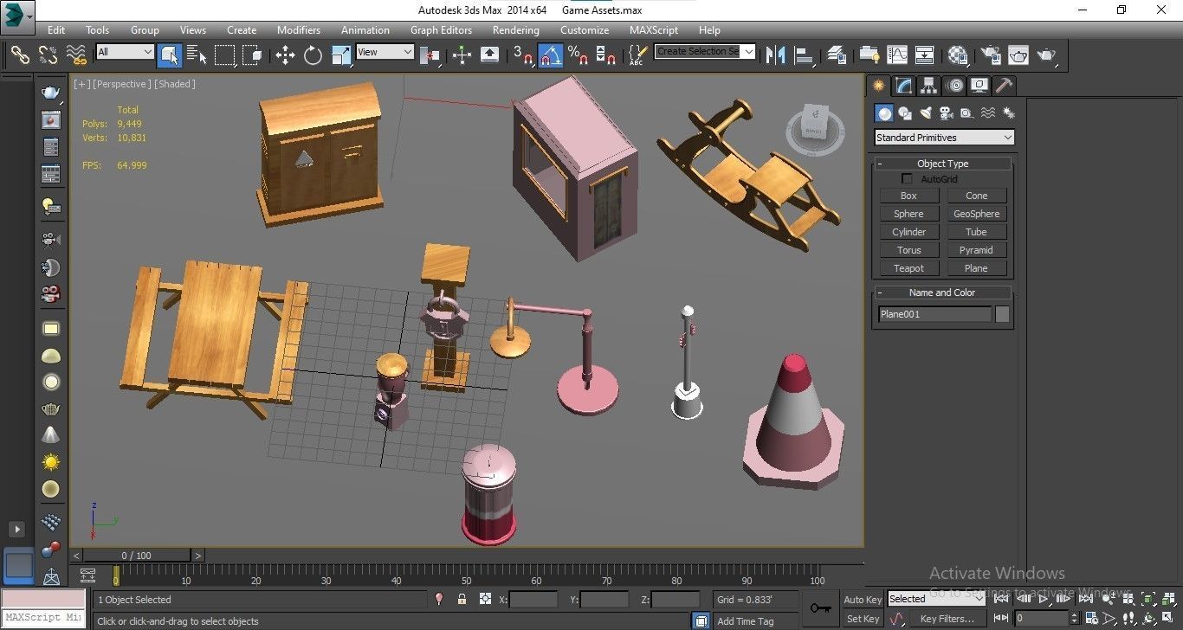1183x630 pixels.
Task: Click the Render Production teapot icon
Action: tap(1046, 55)
